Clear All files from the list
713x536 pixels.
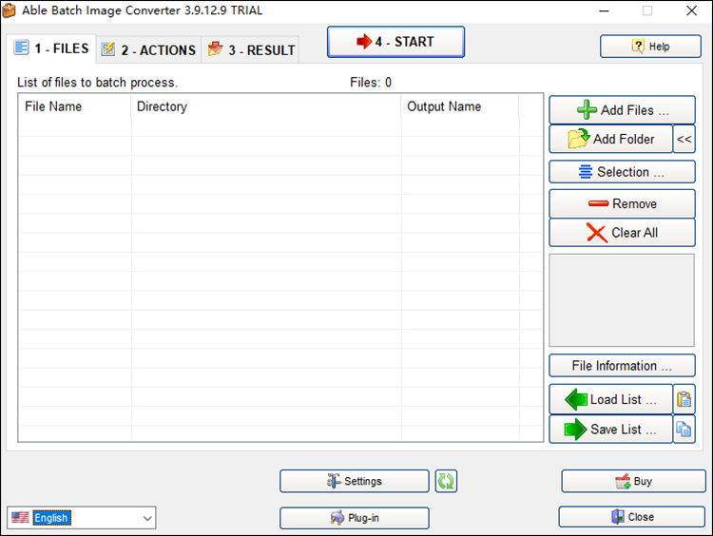click(x=622, y=233)
